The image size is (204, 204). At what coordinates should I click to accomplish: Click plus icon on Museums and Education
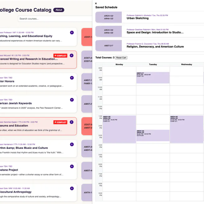pyautogui.click(x=72, y=122)
